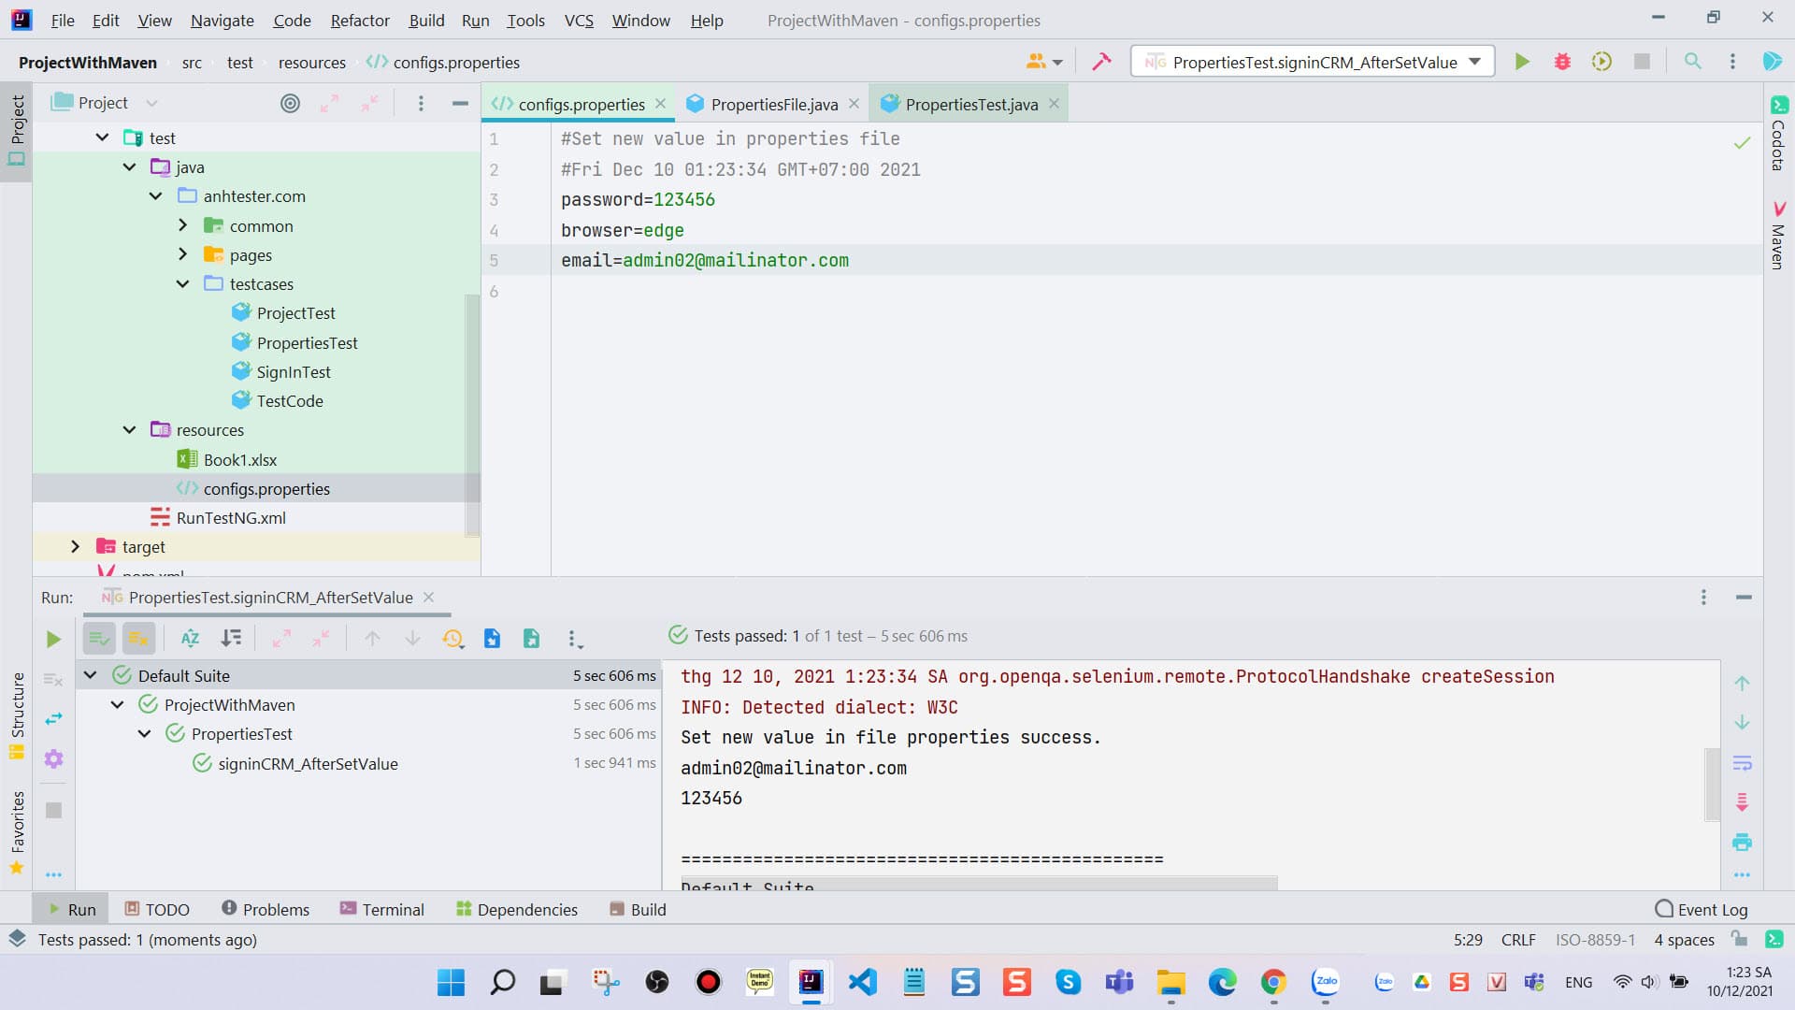The height and width of the screenshot is (1010, 1795).
Task: Hide the Project panel with minus icon
Action: point(460,103)
